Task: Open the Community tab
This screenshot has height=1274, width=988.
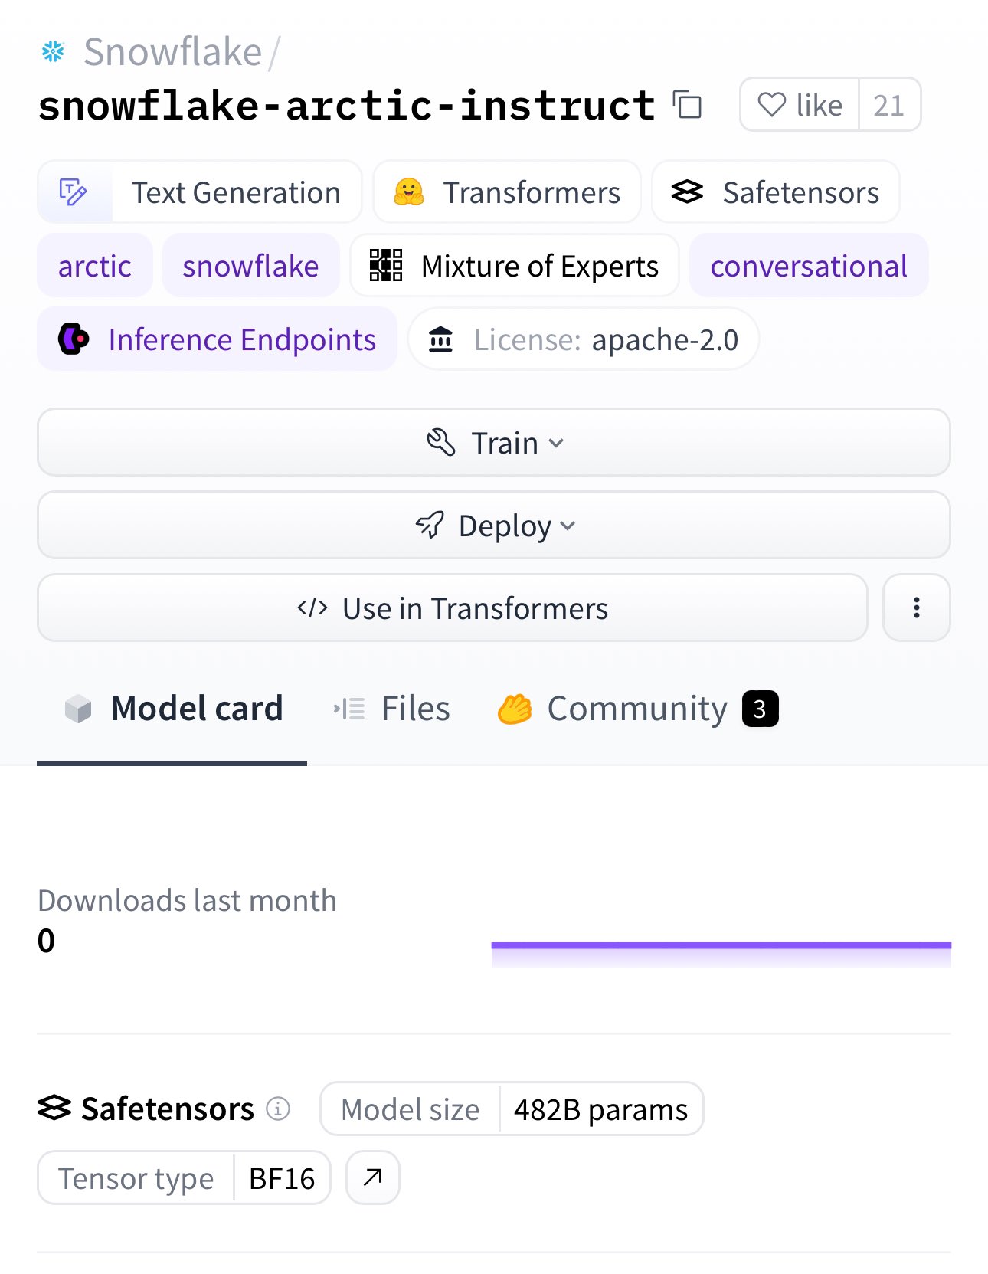Action: [637, 709]
